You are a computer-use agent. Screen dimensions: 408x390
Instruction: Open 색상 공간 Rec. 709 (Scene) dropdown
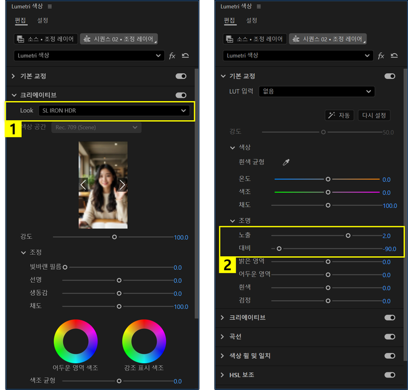(x=96, y=127)
